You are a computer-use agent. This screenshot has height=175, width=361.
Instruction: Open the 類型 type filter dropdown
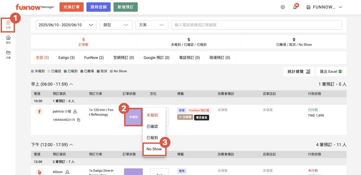(116, 25)
